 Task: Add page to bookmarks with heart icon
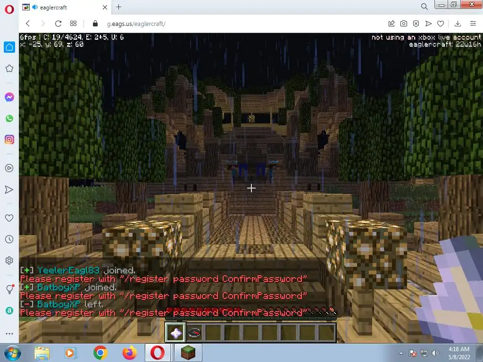441,24
